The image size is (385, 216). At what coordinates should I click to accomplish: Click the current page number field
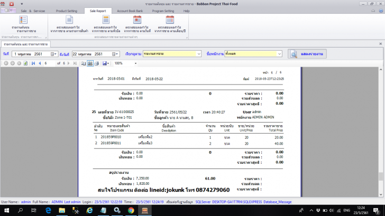[49, 63]
